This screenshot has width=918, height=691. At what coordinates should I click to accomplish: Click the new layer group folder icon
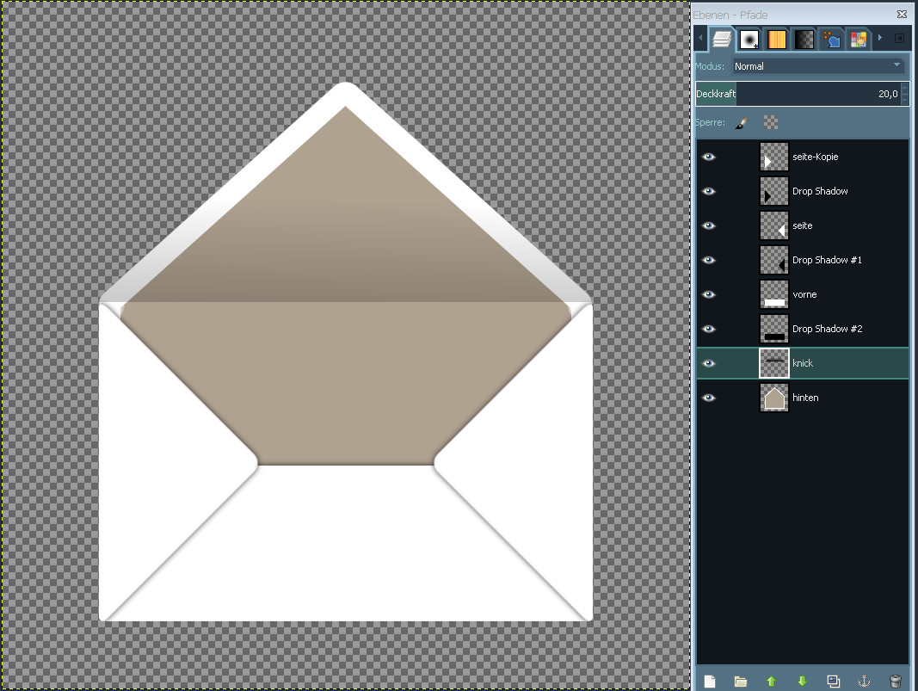(x=740, y=682)
